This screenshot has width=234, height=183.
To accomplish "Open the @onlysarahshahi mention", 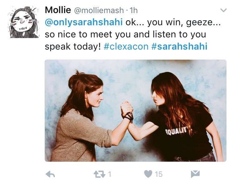I will (x=84, y=22).
